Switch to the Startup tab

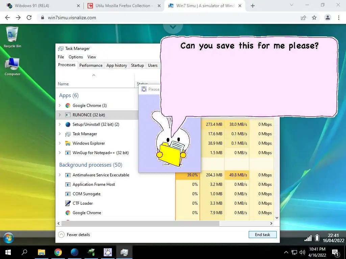click(137, 65)
